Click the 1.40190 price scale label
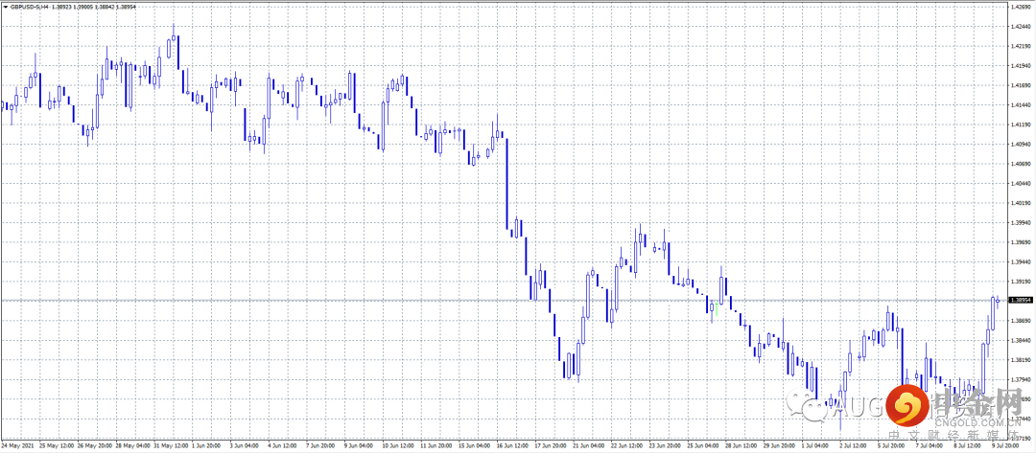Screen dimensions: 1036x453 pos(1020,203)
